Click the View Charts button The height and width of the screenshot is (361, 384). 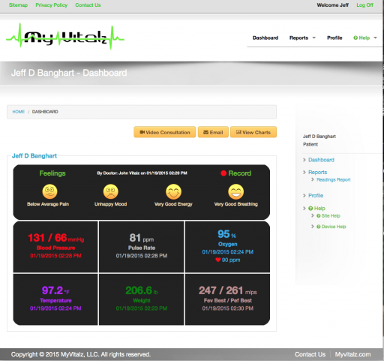253,132
